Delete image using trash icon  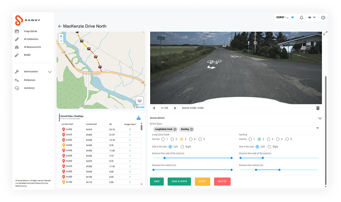pyautogui.click(x=318, y=108)
